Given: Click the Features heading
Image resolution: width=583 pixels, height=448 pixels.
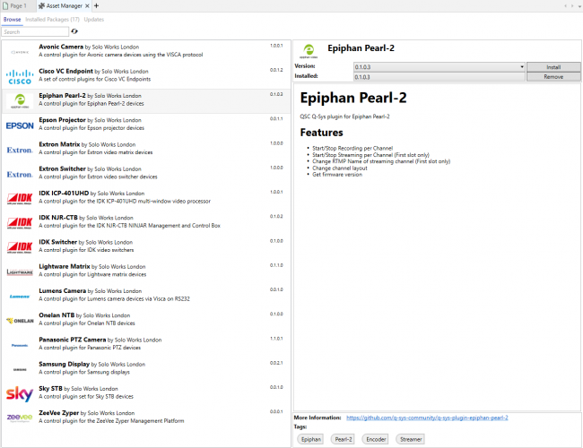Looking at the screenshot, I should (322, 133).
